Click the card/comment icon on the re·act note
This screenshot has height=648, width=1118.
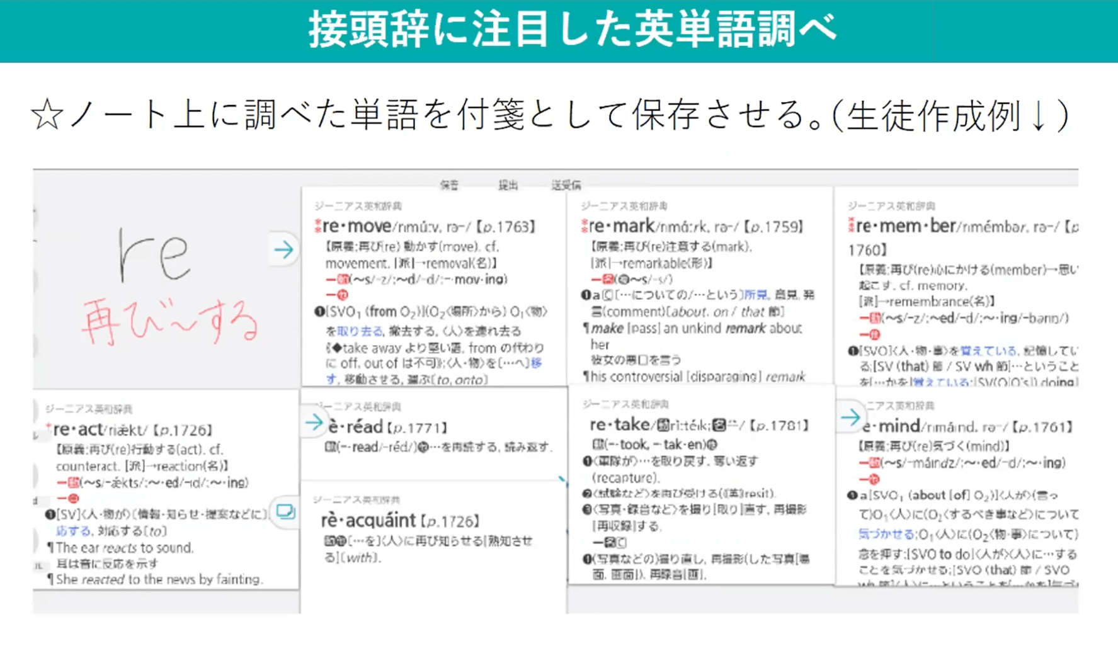(287, 512)
